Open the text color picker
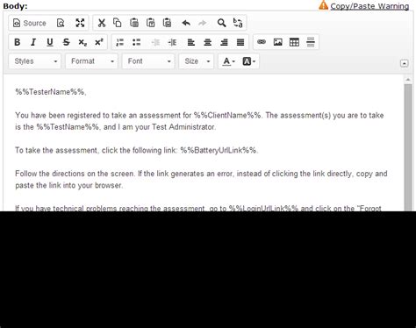Screen dimensions: 416x328 pyautogui.click(x=229, y=61)
